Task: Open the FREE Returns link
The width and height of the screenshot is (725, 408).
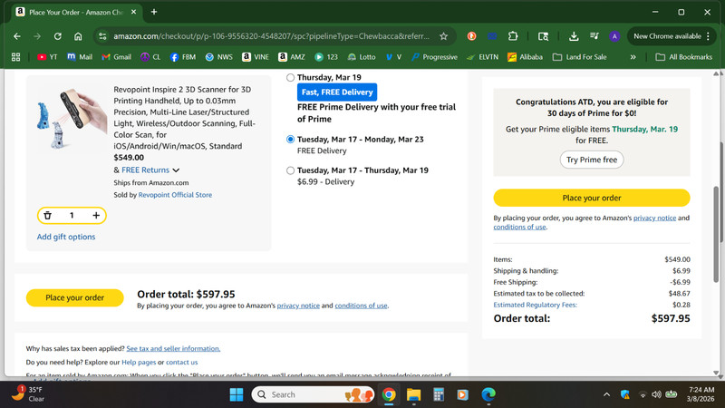Action: click(x=145, y=170)
